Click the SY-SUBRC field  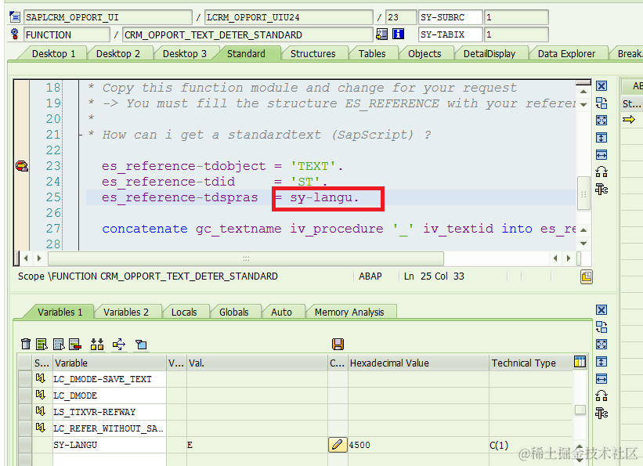[450, 17]
